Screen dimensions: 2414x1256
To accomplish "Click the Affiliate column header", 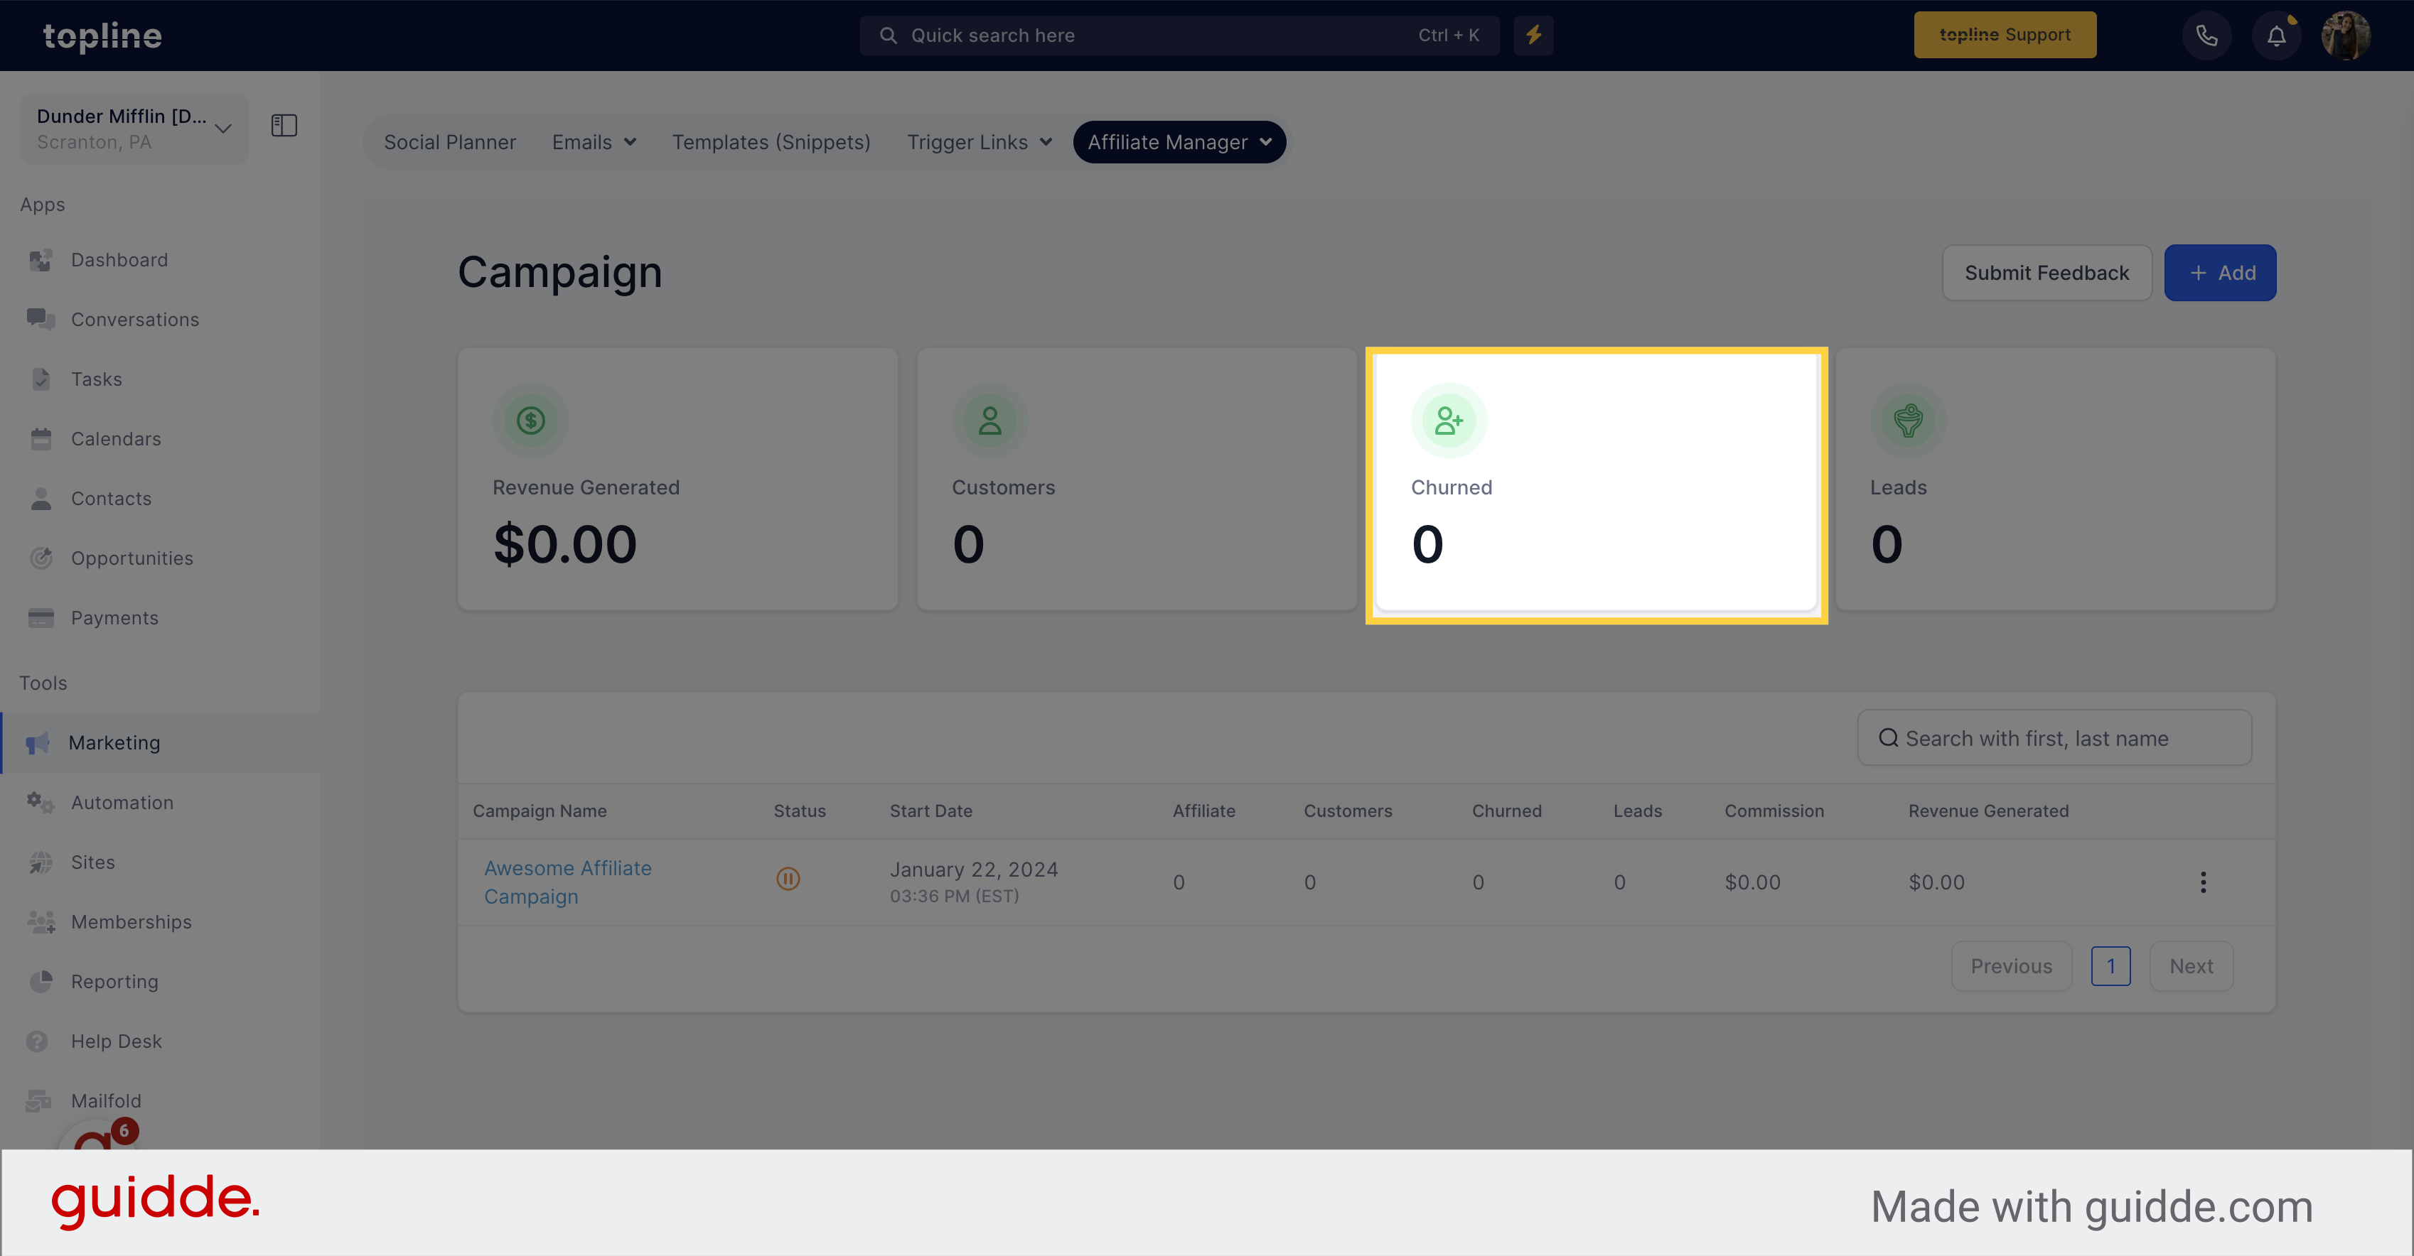I will 1203,811.
